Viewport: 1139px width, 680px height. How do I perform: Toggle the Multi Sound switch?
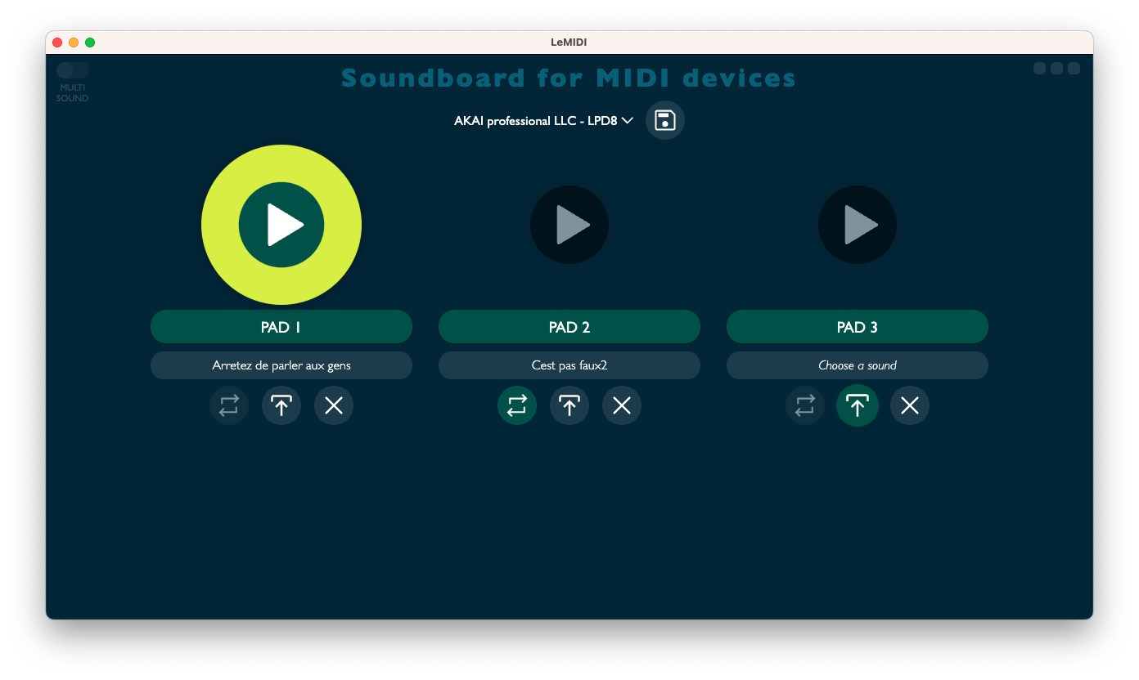pos(73,70)
